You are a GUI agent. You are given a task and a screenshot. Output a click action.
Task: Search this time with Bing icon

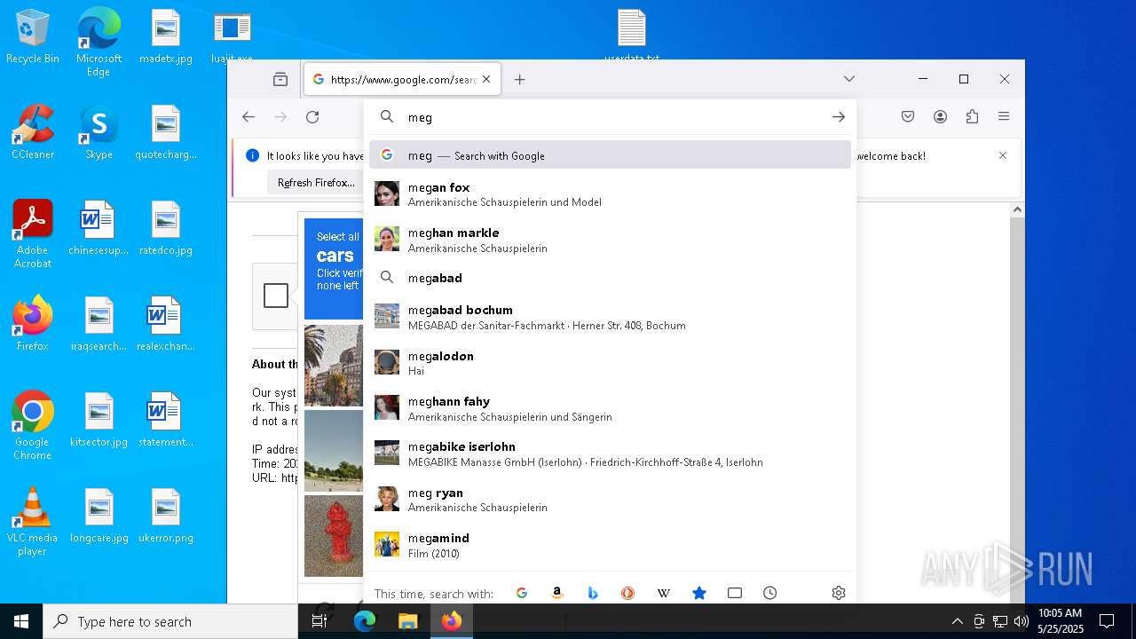coord(593,593)
